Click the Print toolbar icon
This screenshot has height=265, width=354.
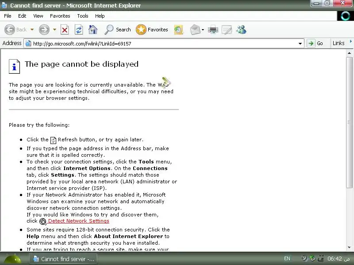pyautogui.click(x=213, y=30)
